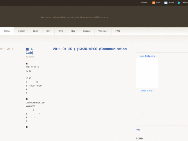Click the sidebar blog link

[138, 130]
